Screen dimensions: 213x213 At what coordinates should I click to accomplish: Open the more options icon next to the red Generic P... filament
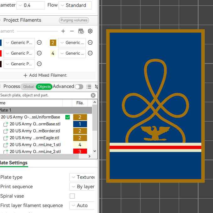[x=39, y=53]
